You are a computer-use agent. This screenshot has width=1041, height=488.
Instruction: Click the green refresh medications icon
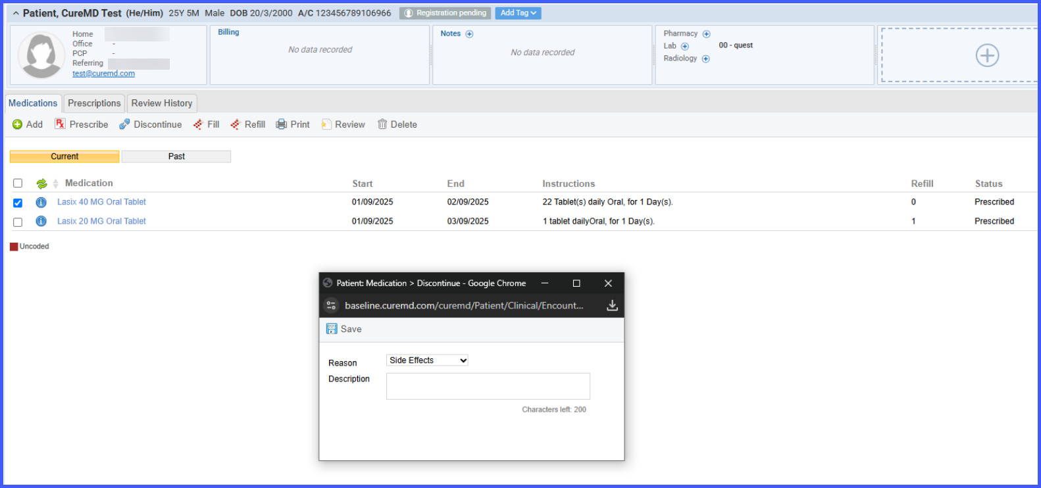tap(41, 183)
